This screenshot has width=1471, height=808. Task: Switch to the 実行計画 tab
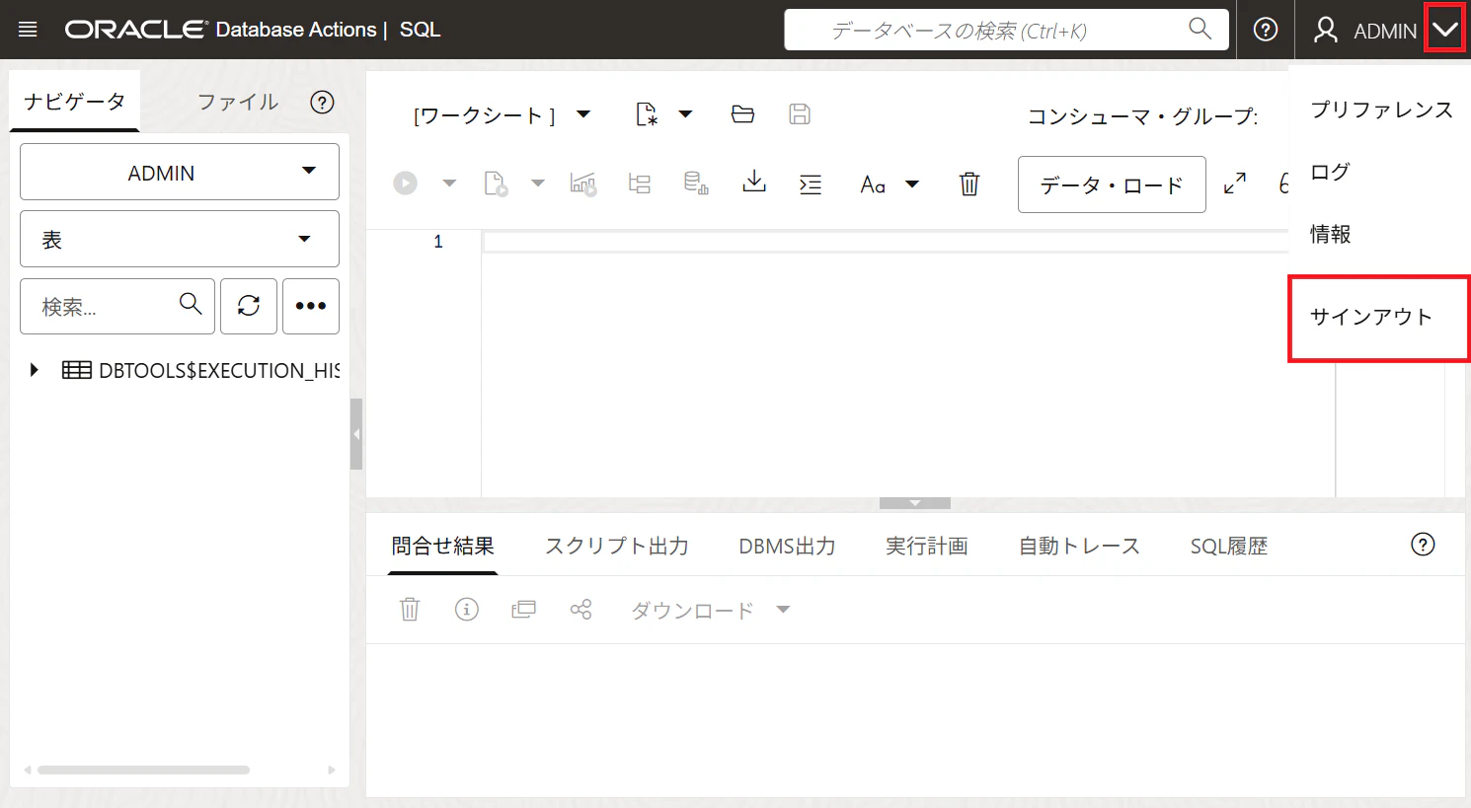tap(927, 546)
